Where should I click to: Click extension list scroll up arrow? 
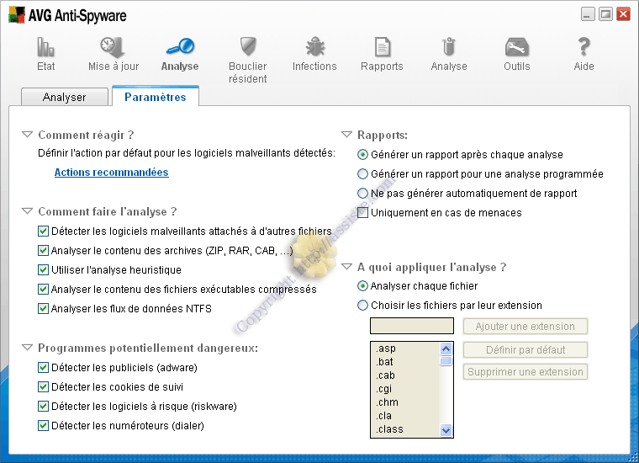(446, 349)
